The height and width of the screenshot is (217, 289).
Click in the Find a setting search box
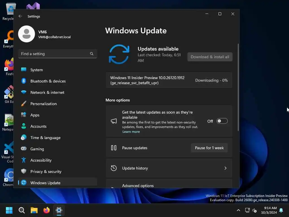[58, 54]
